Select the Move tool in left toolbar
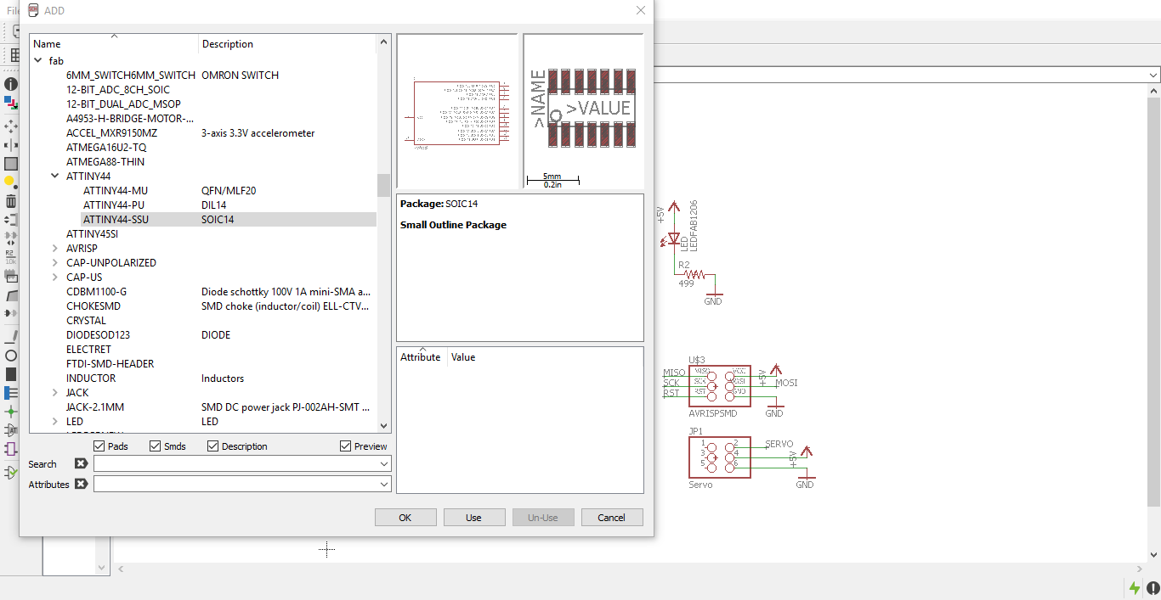Image resolution: width=1161 pixels, height=600 pixels. (10, 126)
